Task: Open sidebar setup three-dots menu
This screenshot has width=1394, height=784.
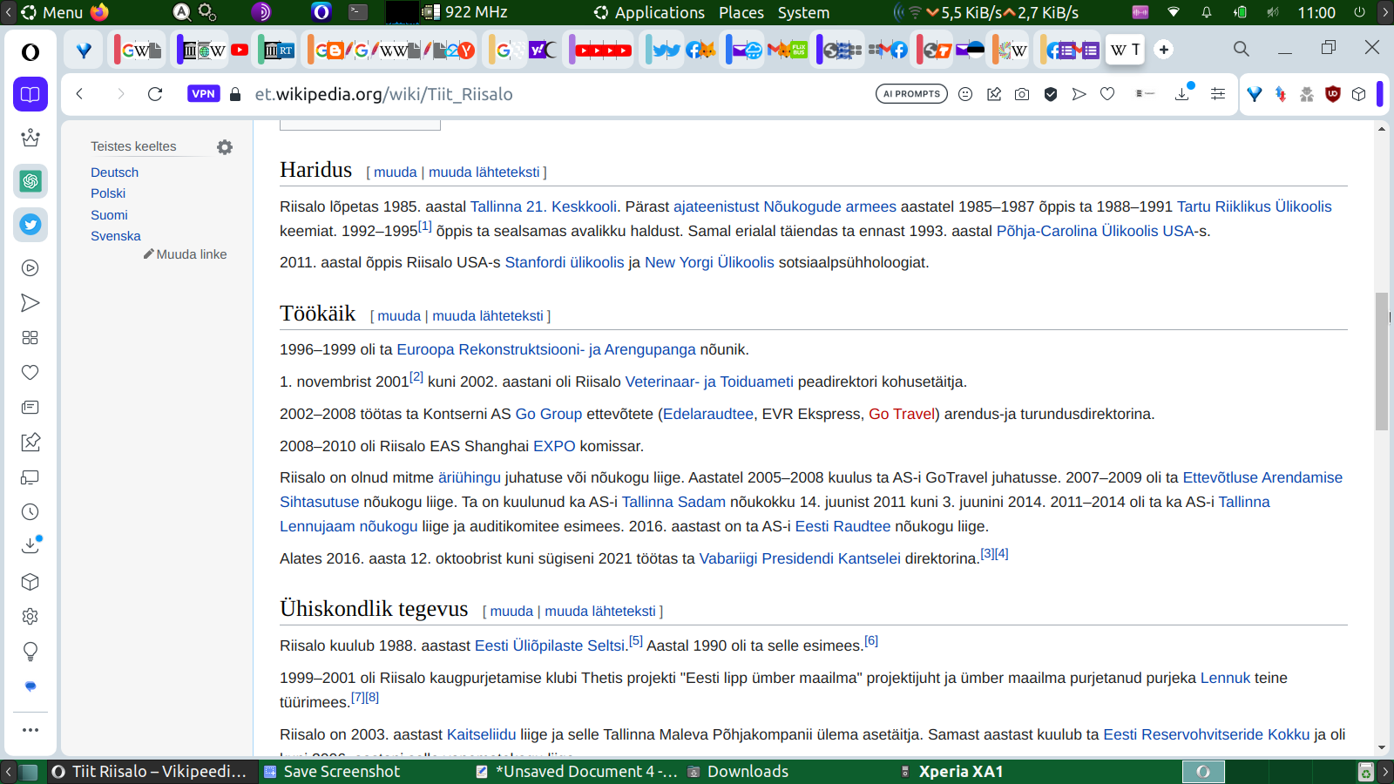Action: click(30, 730)
